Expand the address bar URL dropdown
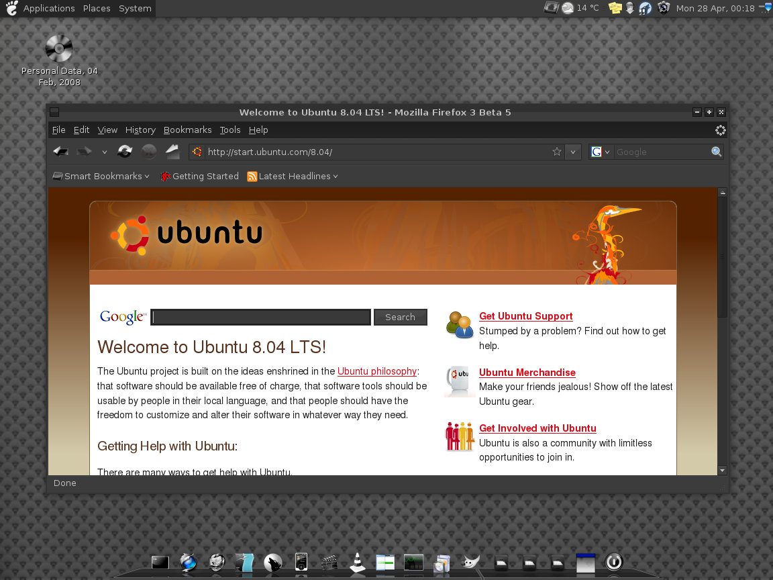 573,152
